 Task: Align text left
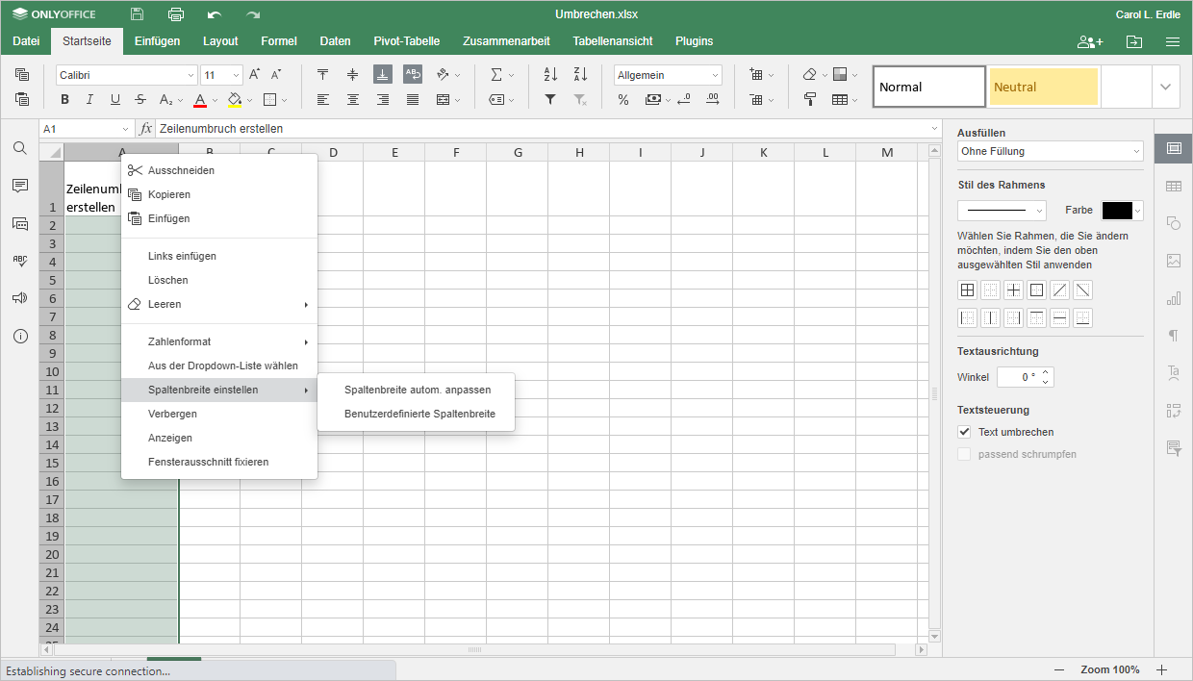point(323,99)
